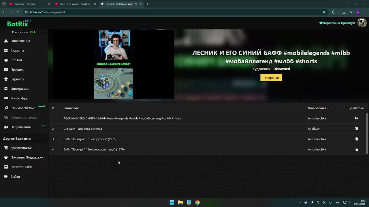369x207 pixels.
Task: Click the Документация book icon
Action: (6, 148)
